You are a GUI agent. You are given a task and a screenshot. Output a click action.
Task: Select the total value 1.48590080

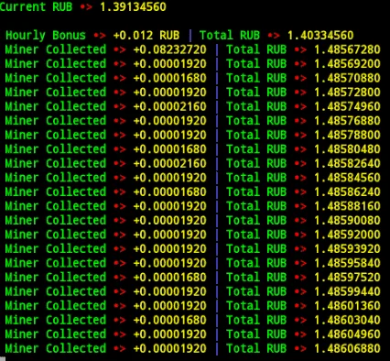point(347,220)
